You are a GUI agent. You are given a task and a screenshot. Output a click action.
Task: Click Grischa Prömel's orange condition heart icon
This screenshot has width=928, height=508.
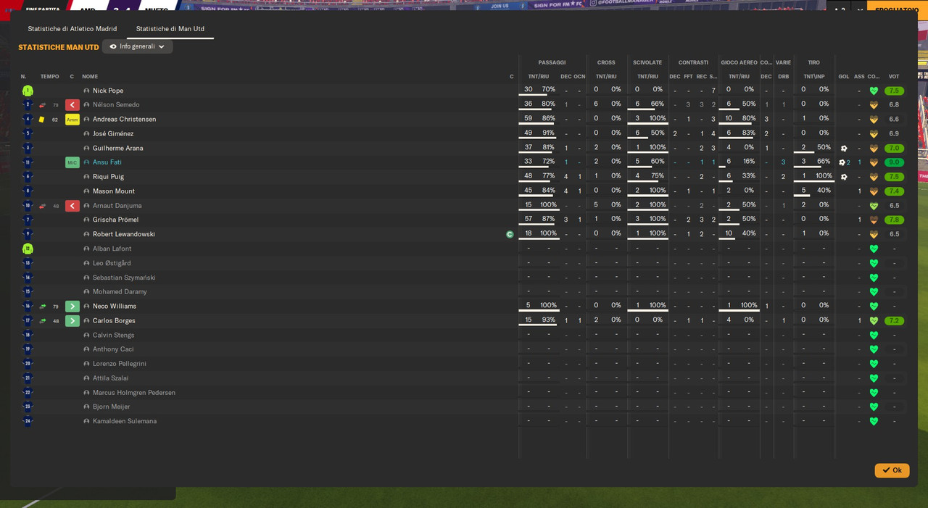(874, 220)
